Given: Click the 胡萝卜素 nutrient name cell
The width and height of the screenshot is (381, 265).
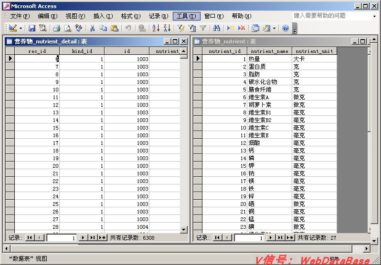Looking at the screenshot, I should [x=269, y=104].
